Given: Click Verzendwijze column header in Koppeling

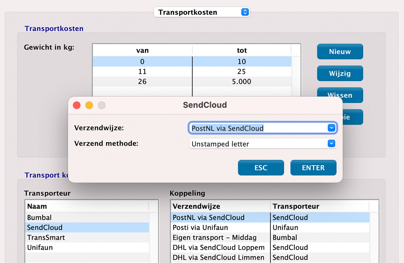Looking at the screenshot, I should point(221,206).
